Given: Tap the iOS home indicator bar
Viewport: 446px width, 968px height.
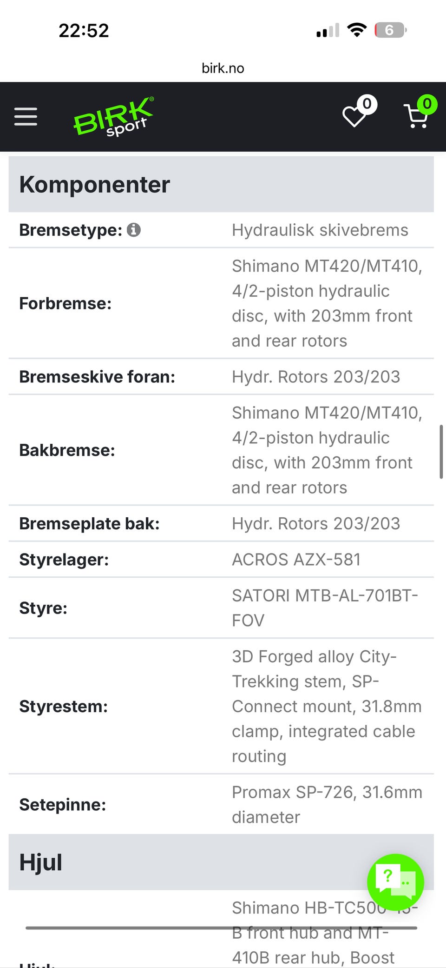Looking at the screenshot, I should click(221, 928).
